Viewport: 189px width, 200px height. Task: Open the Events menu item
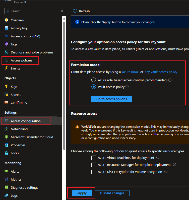(16, 68)
